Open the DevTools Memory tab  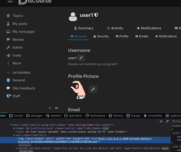[x=116, y=116]
